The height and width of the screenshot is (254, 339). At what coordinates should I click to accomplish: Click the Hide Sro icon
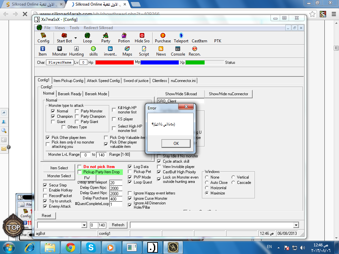142,38
